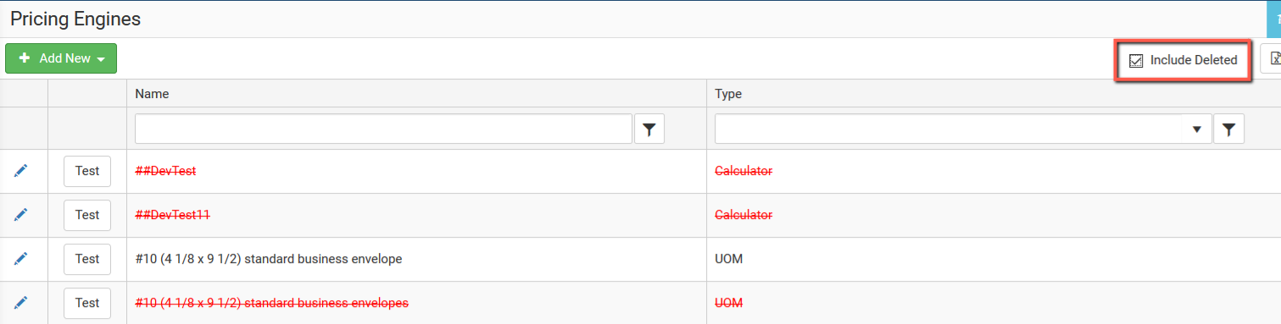1281x324 pixels.
Task: Click Test button for ##DevTest
Action: [x=87, y=171]
